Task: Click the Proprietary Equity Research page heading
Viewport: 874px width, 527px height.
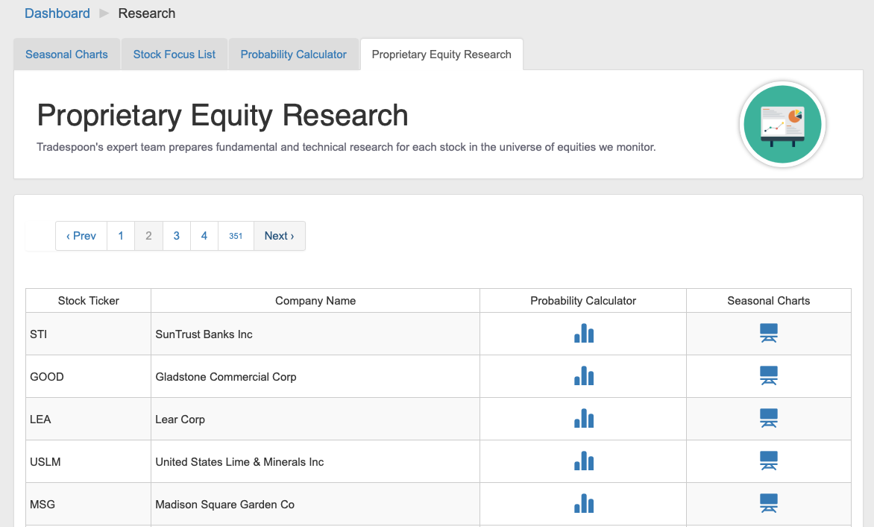Action: click(x=222, y=116)
